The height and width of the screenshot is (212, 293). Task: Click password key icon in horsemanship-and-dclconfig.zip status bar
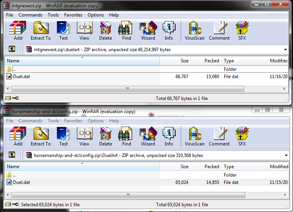pos(15,204)
